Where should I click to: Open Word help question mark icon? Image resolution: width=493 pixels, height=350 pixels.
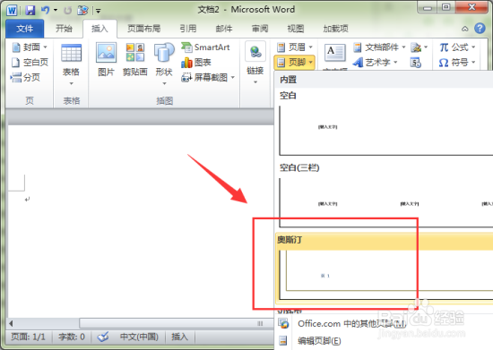[x=480, y=29]
